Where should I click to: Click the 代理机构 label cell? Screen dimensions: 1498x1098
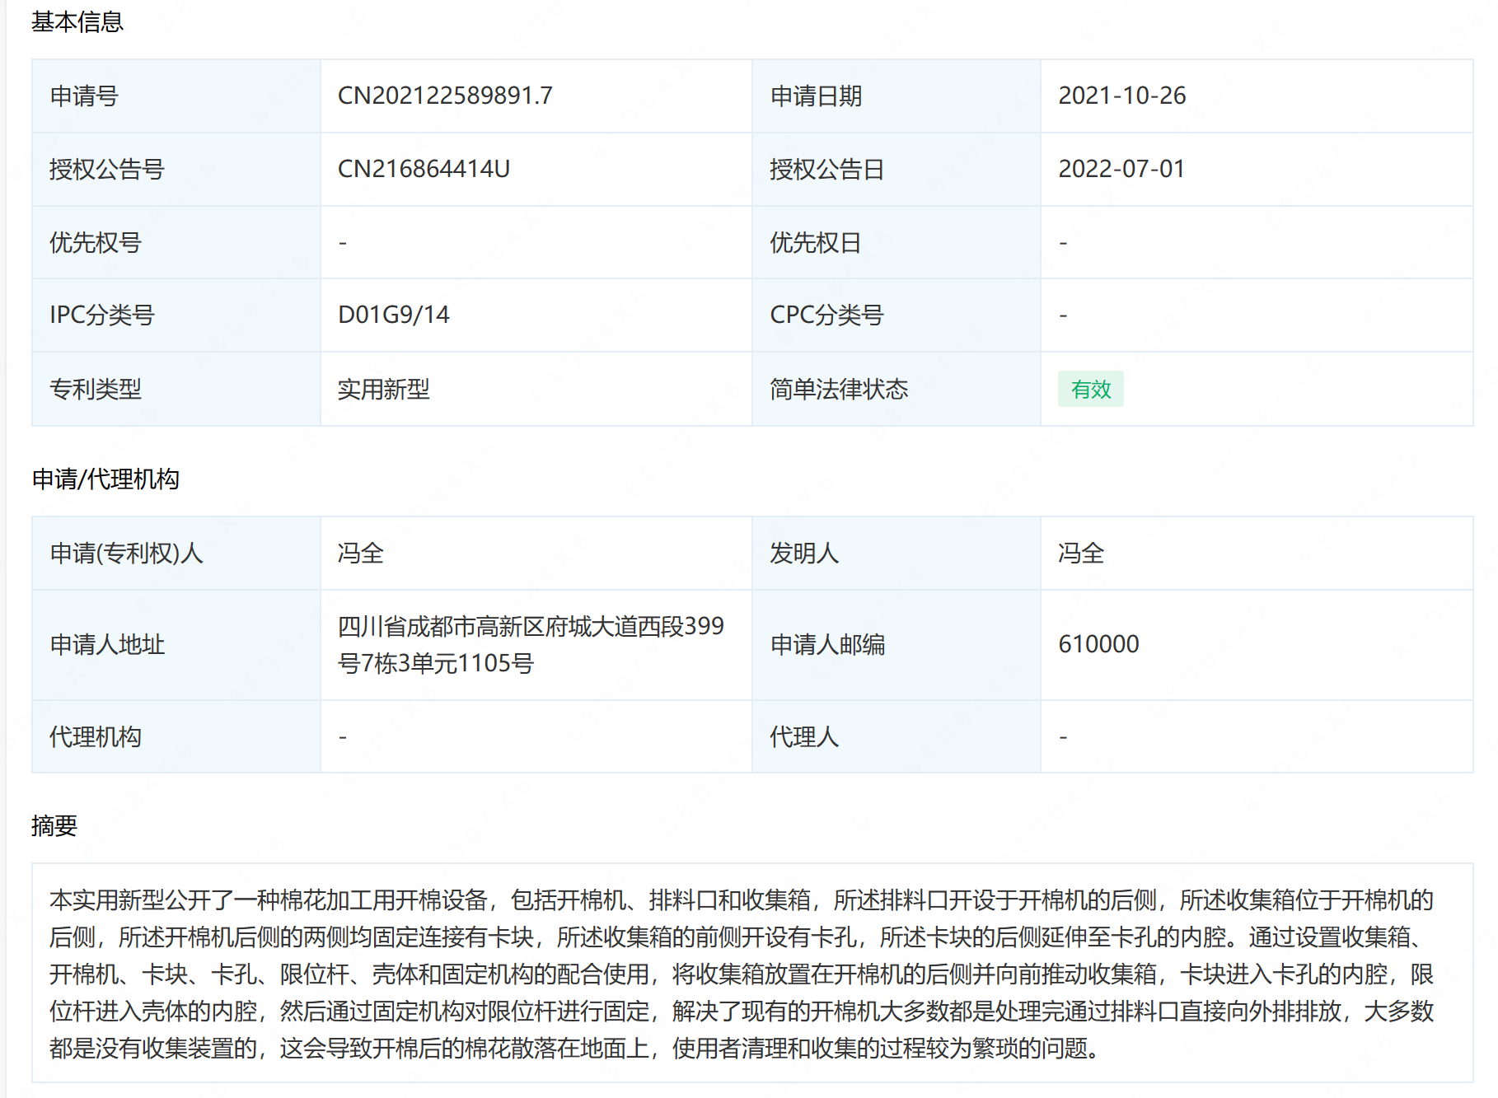tap(176, 736)
